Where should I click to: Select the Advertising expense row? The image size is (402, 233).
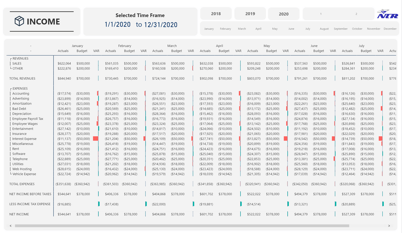click(21, 99)
